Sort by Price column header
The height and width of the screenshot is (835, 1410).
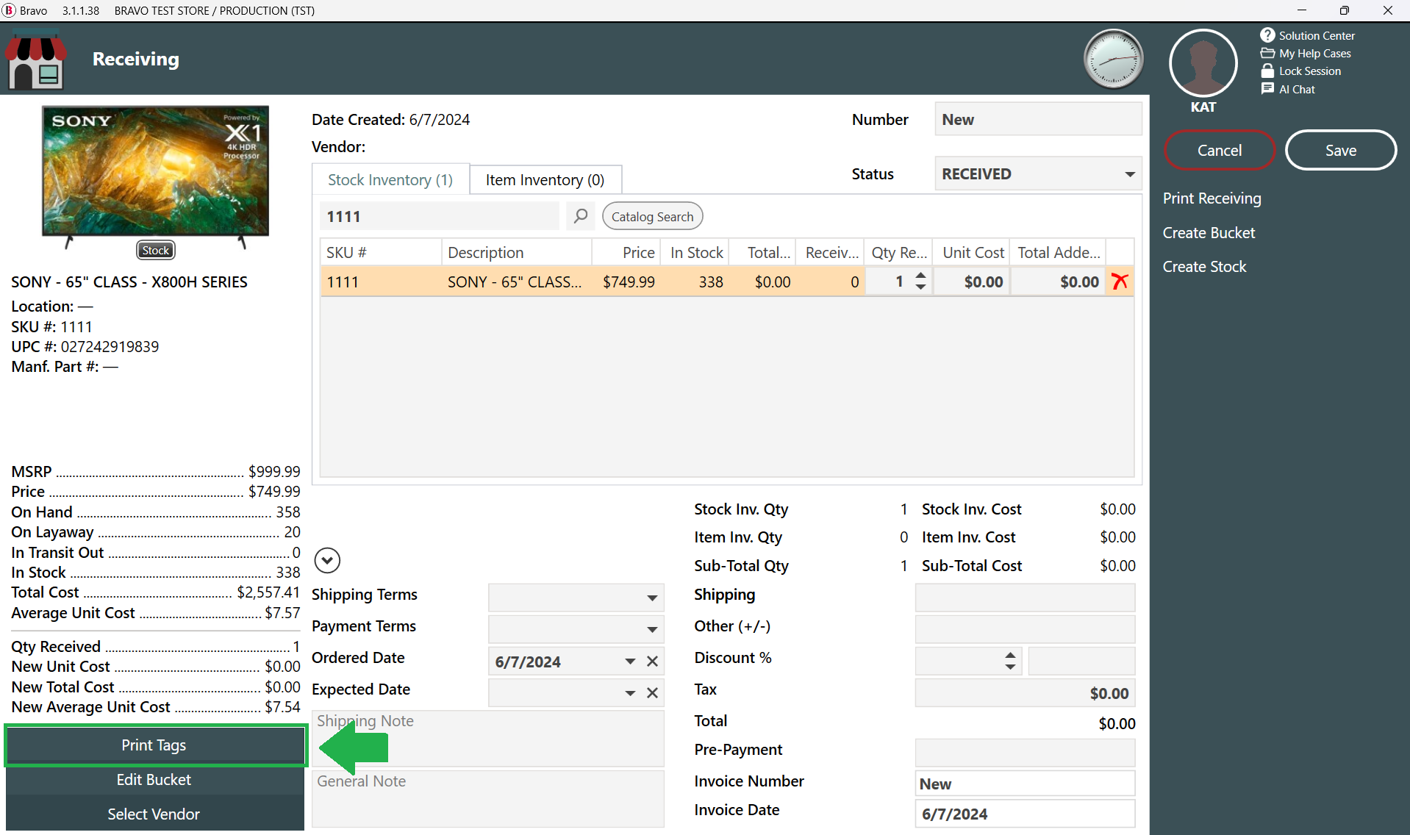pos(628,252)
